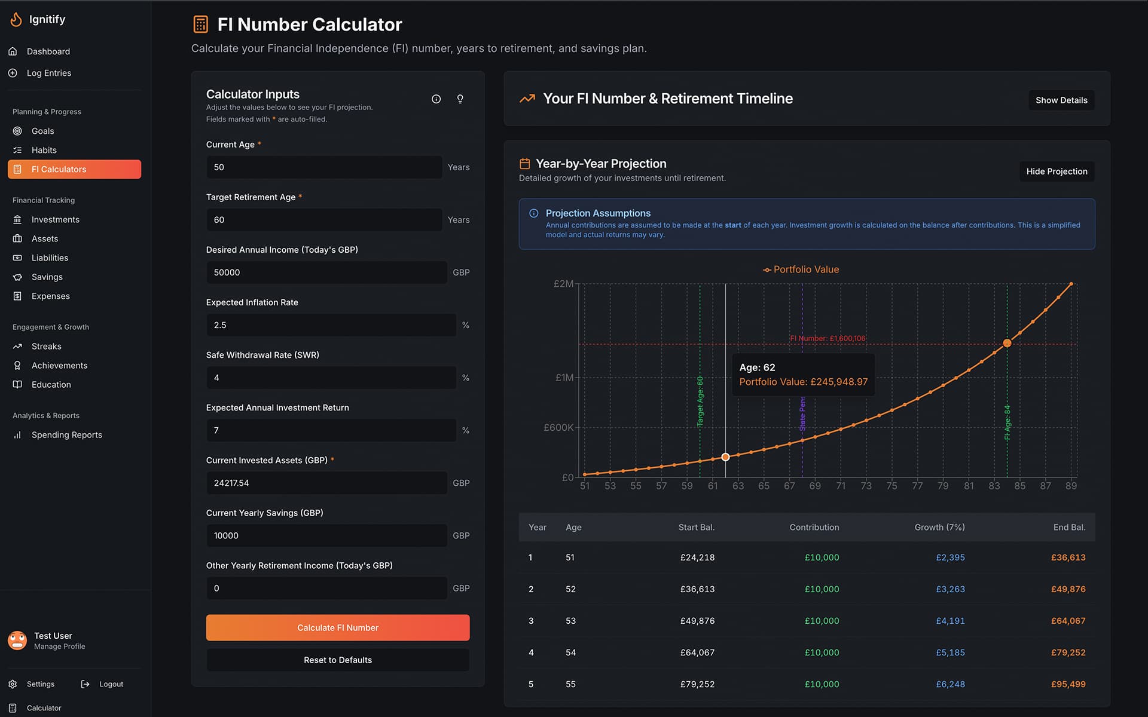The height and width of the screenshot is (717, 1148).
Task: Open Manage Profile link
Action: (59, 646)
